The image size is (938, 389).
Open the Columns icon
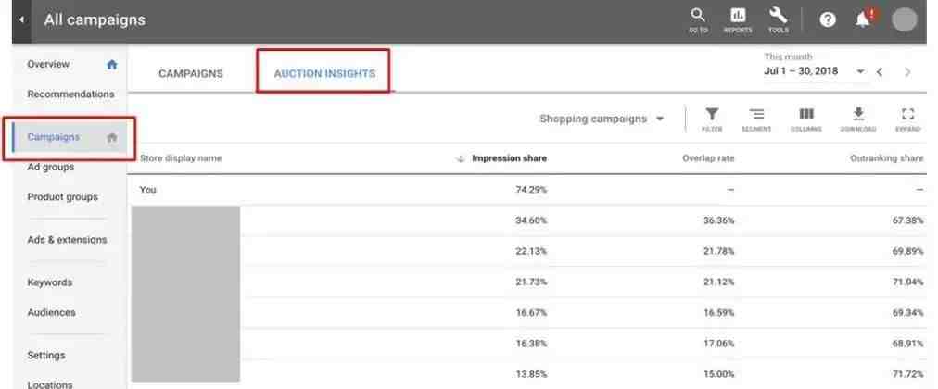click(806, 119)
